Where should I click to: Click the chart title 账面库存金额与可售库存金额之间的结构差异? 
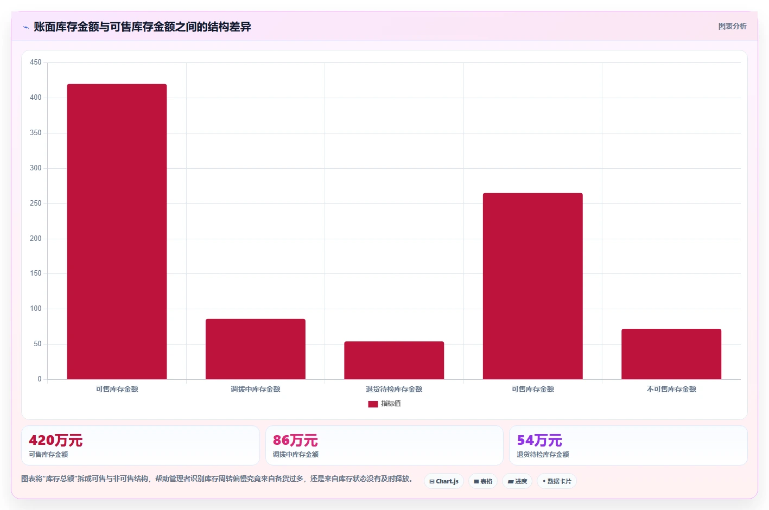pyautogui.click(x=142, y=27)
